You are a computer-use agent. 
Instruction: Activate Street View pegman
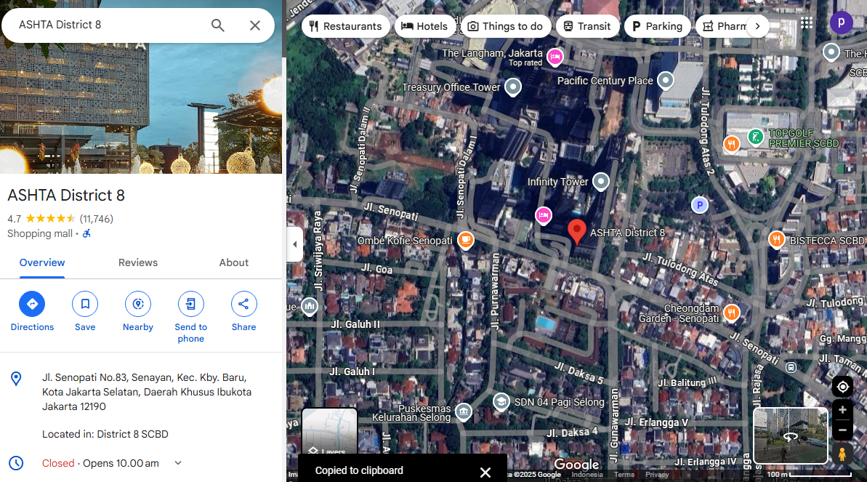[842, 454]
